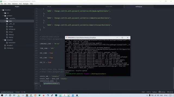The image size is (174, 97).
Task: Click the greatkart folder icon
Action: pyautogui.click(x=5, y=16)
